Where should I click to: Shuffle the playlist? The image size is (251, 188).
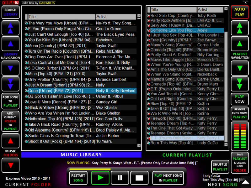[220, 167]
